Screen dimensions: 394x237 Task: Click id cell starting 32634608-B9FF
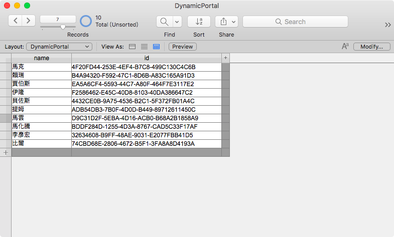(x=147, y=135)
